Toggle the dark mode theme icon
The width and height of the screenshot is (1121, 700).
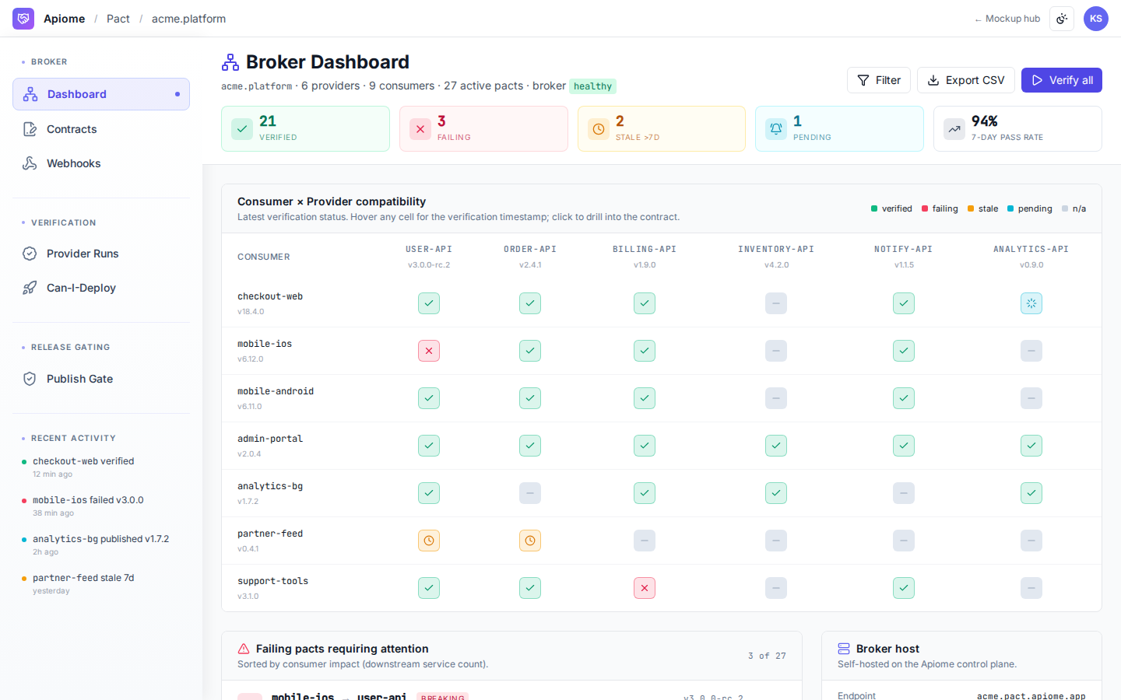click(x=1062, y=19)
